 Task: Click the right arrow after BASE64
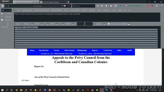[73, 24]
